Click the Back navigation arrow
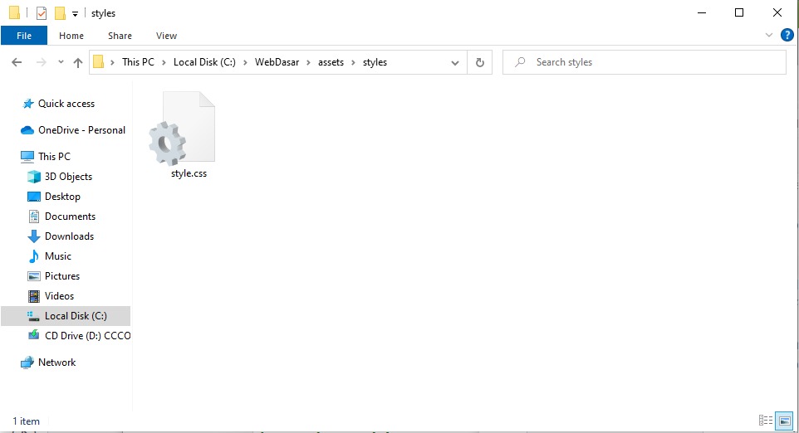Image resolution: width=799 pixels, height=433 pixels. (x=17, y=62)
